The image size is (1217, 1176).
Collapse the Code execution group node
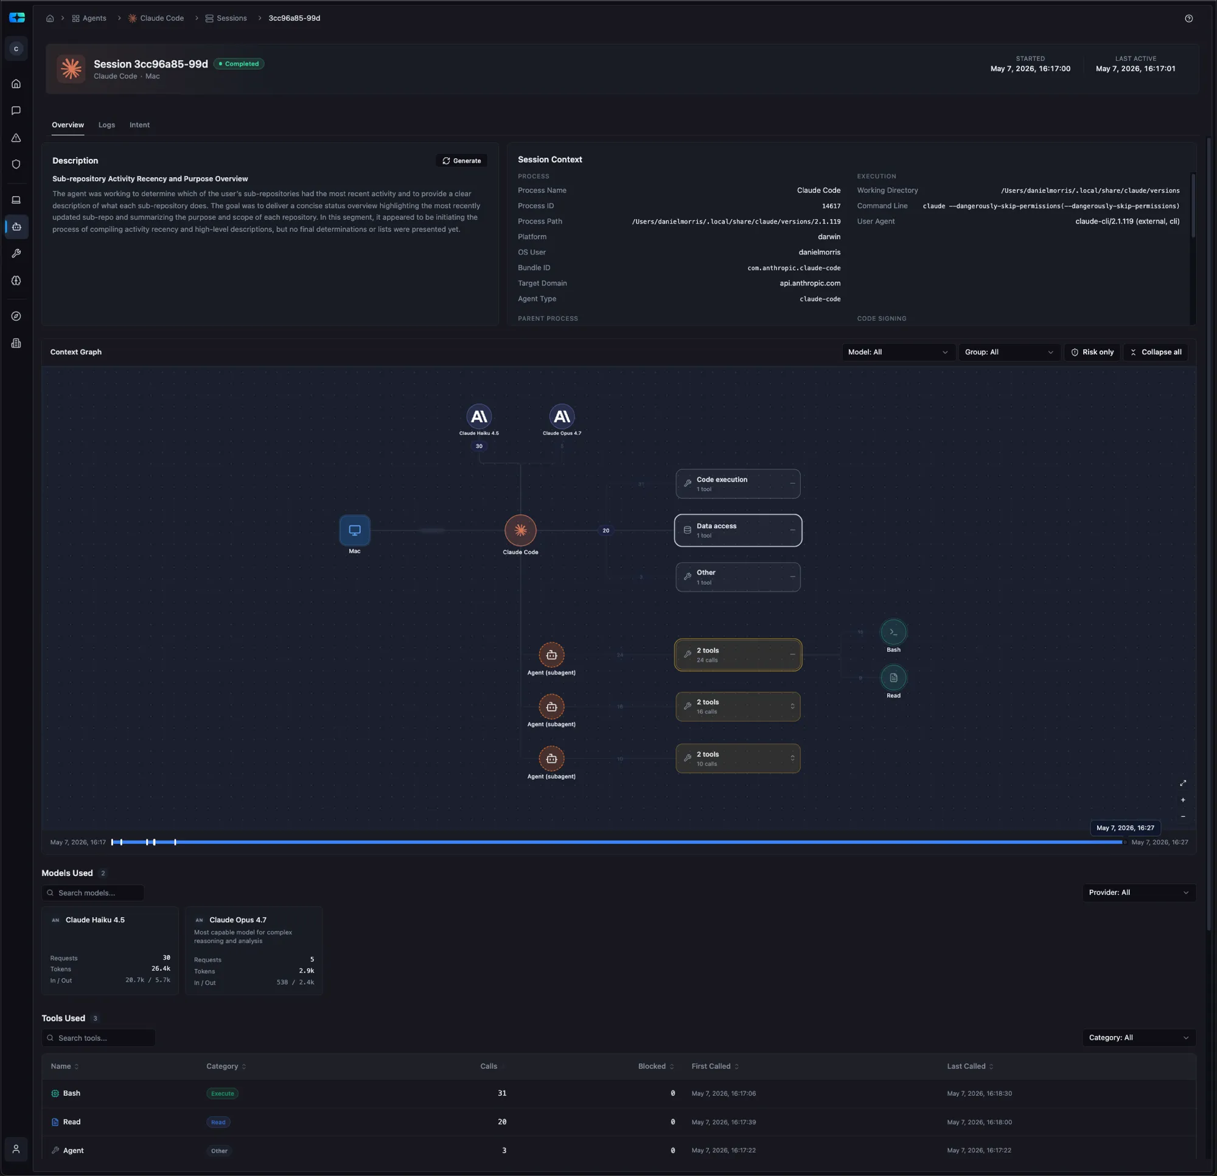pos(792,483)
